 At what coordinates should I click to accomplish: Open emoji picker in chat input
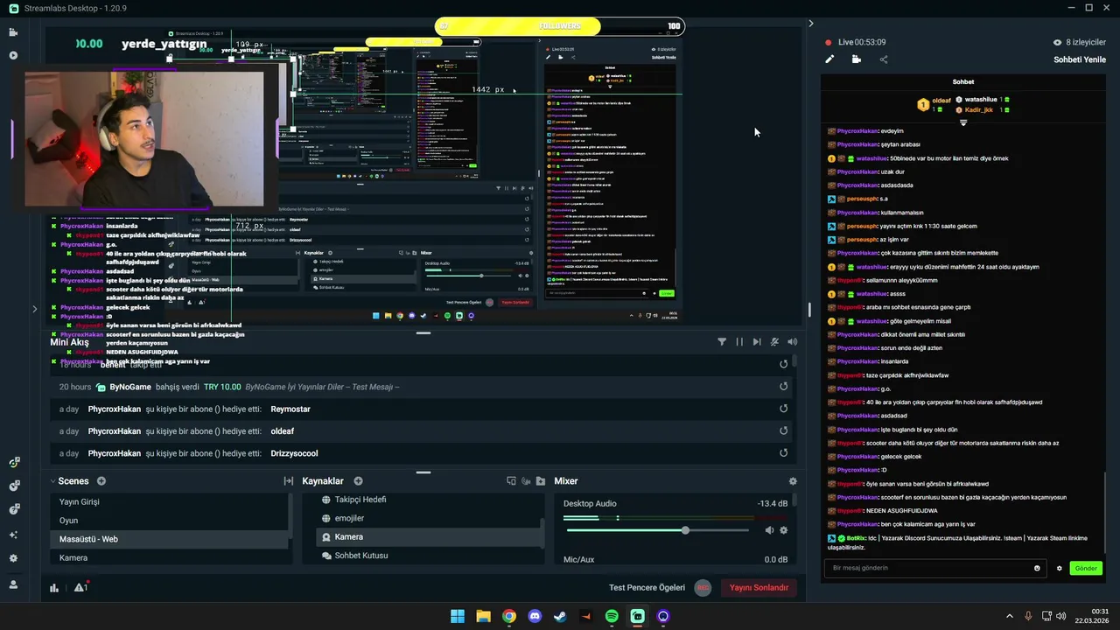1037,569
